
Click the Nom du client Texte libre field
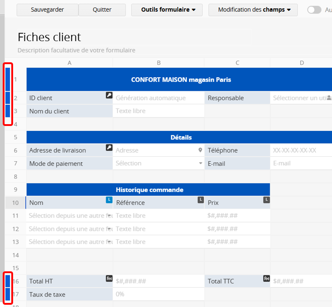pos(158,111)
